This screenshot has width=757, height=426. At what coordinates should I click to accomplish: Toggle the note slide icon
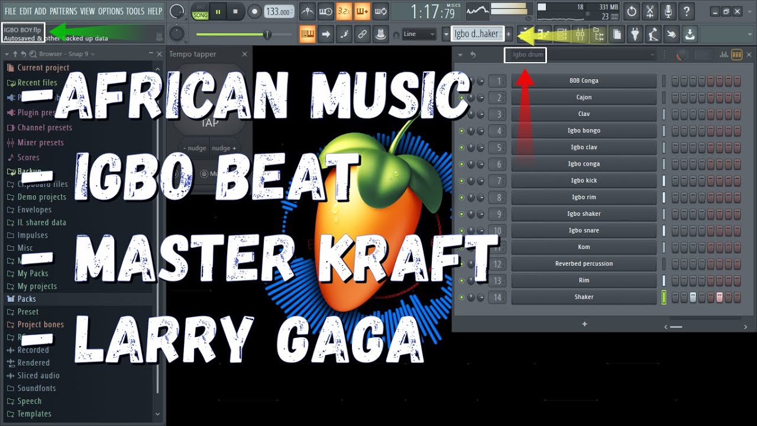coord(344,34)
